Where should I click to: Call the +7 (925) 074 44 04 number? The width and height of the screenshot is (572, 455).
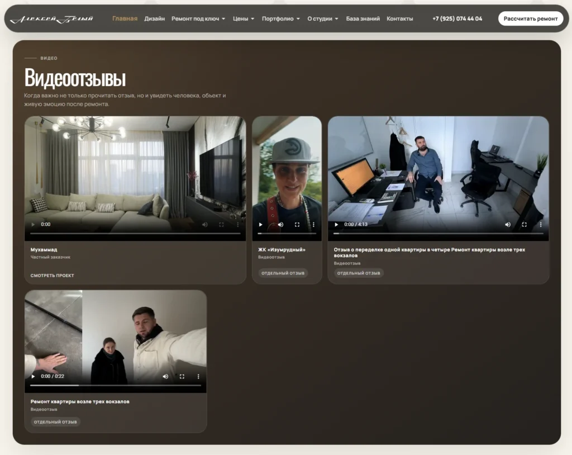tap(457, 18)
